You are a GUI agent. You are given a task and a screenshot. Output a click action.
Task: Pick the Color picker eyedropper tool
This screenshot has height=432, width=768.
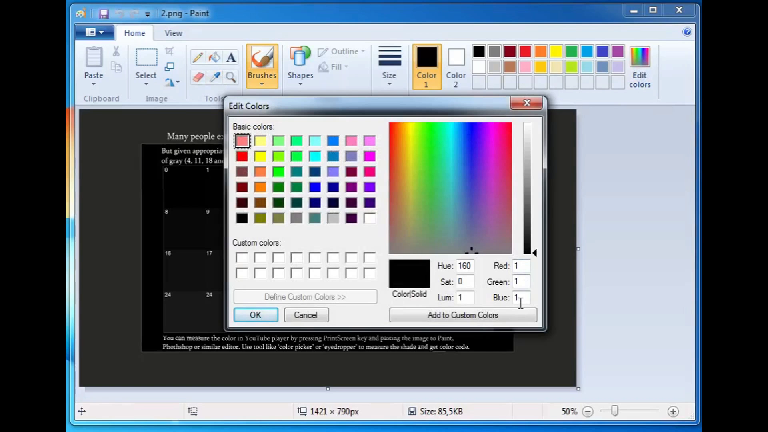[x=215, y=77]
